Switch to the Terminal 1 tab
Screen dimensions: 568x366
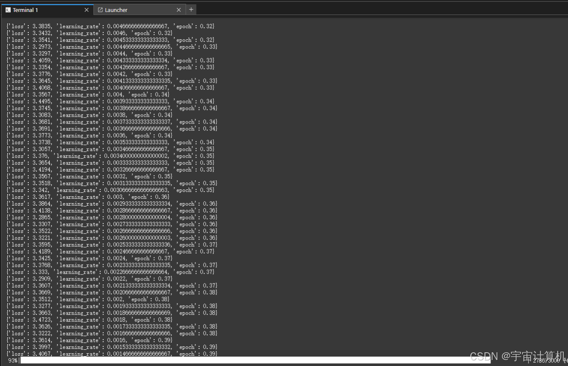tap(47, 10)
